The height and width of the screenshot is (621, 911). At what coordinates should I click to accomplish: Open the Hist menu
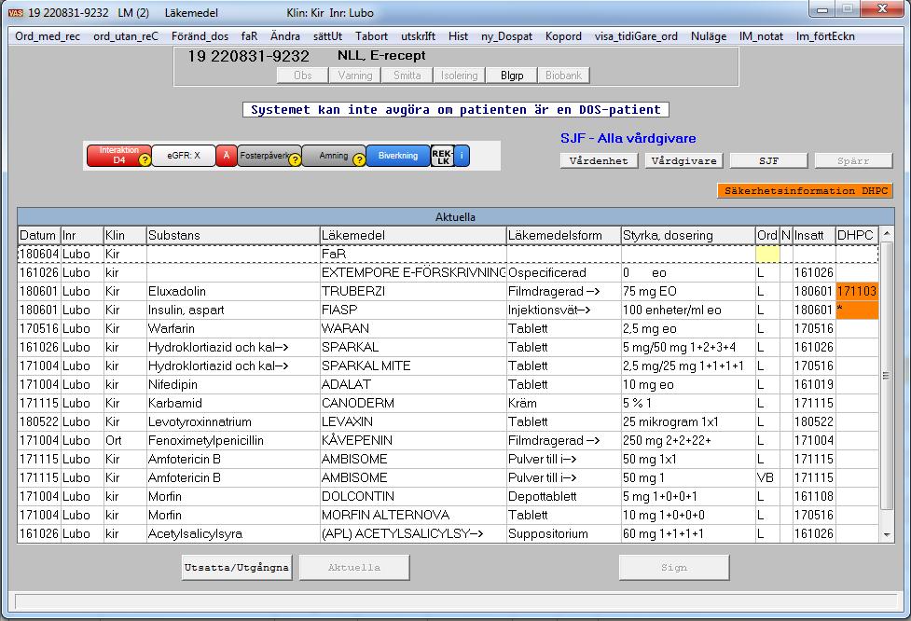pos(458,36)
